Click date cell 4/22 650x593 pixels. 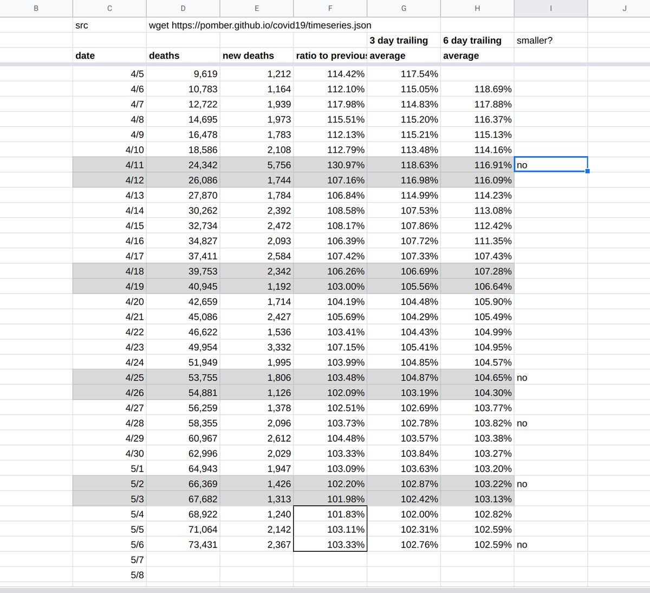tap(109, 332)
